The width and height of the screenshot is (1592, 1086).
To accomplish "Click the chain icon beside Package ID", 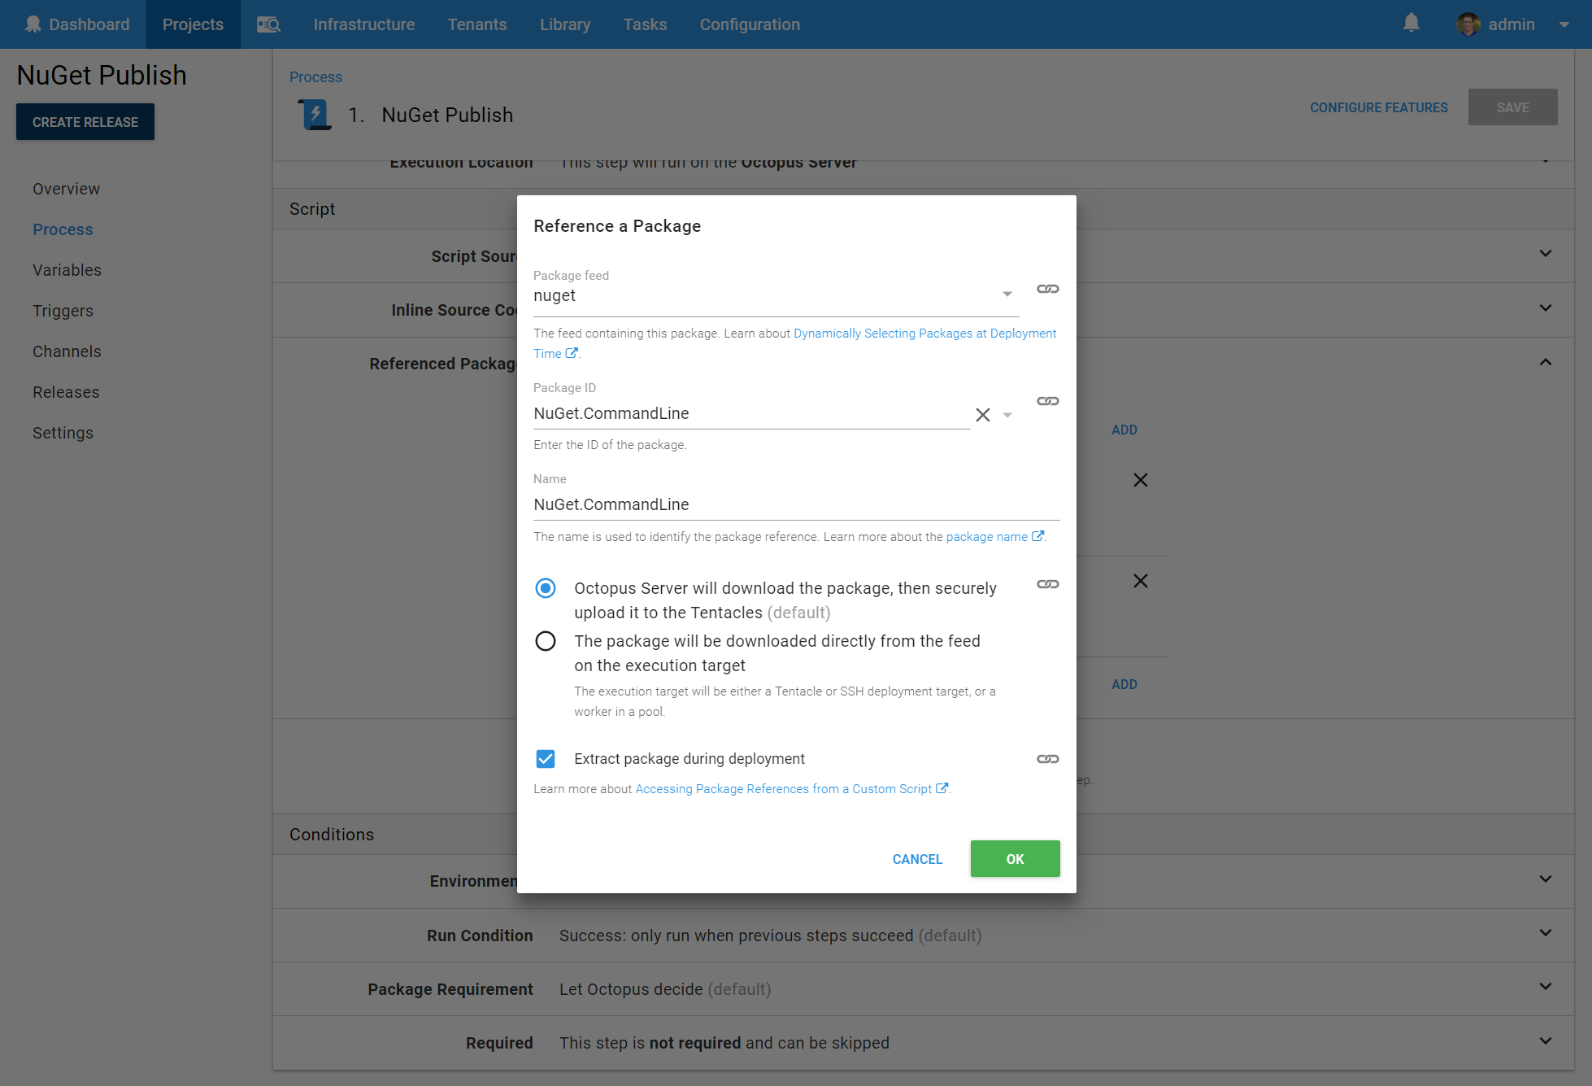I will coord(1047,401).
